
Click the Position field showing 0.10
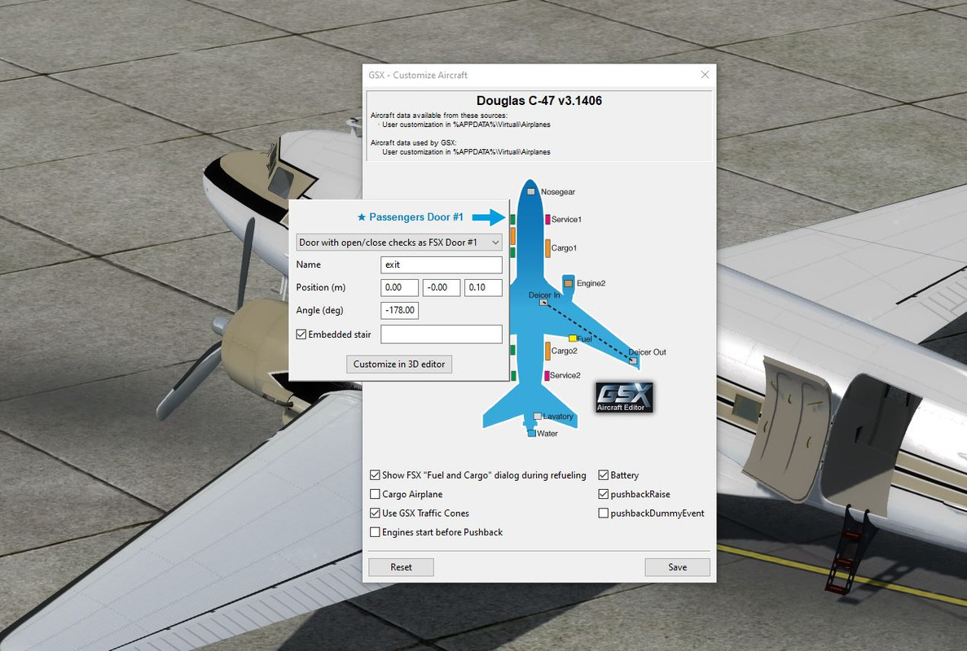coord(484,287)
